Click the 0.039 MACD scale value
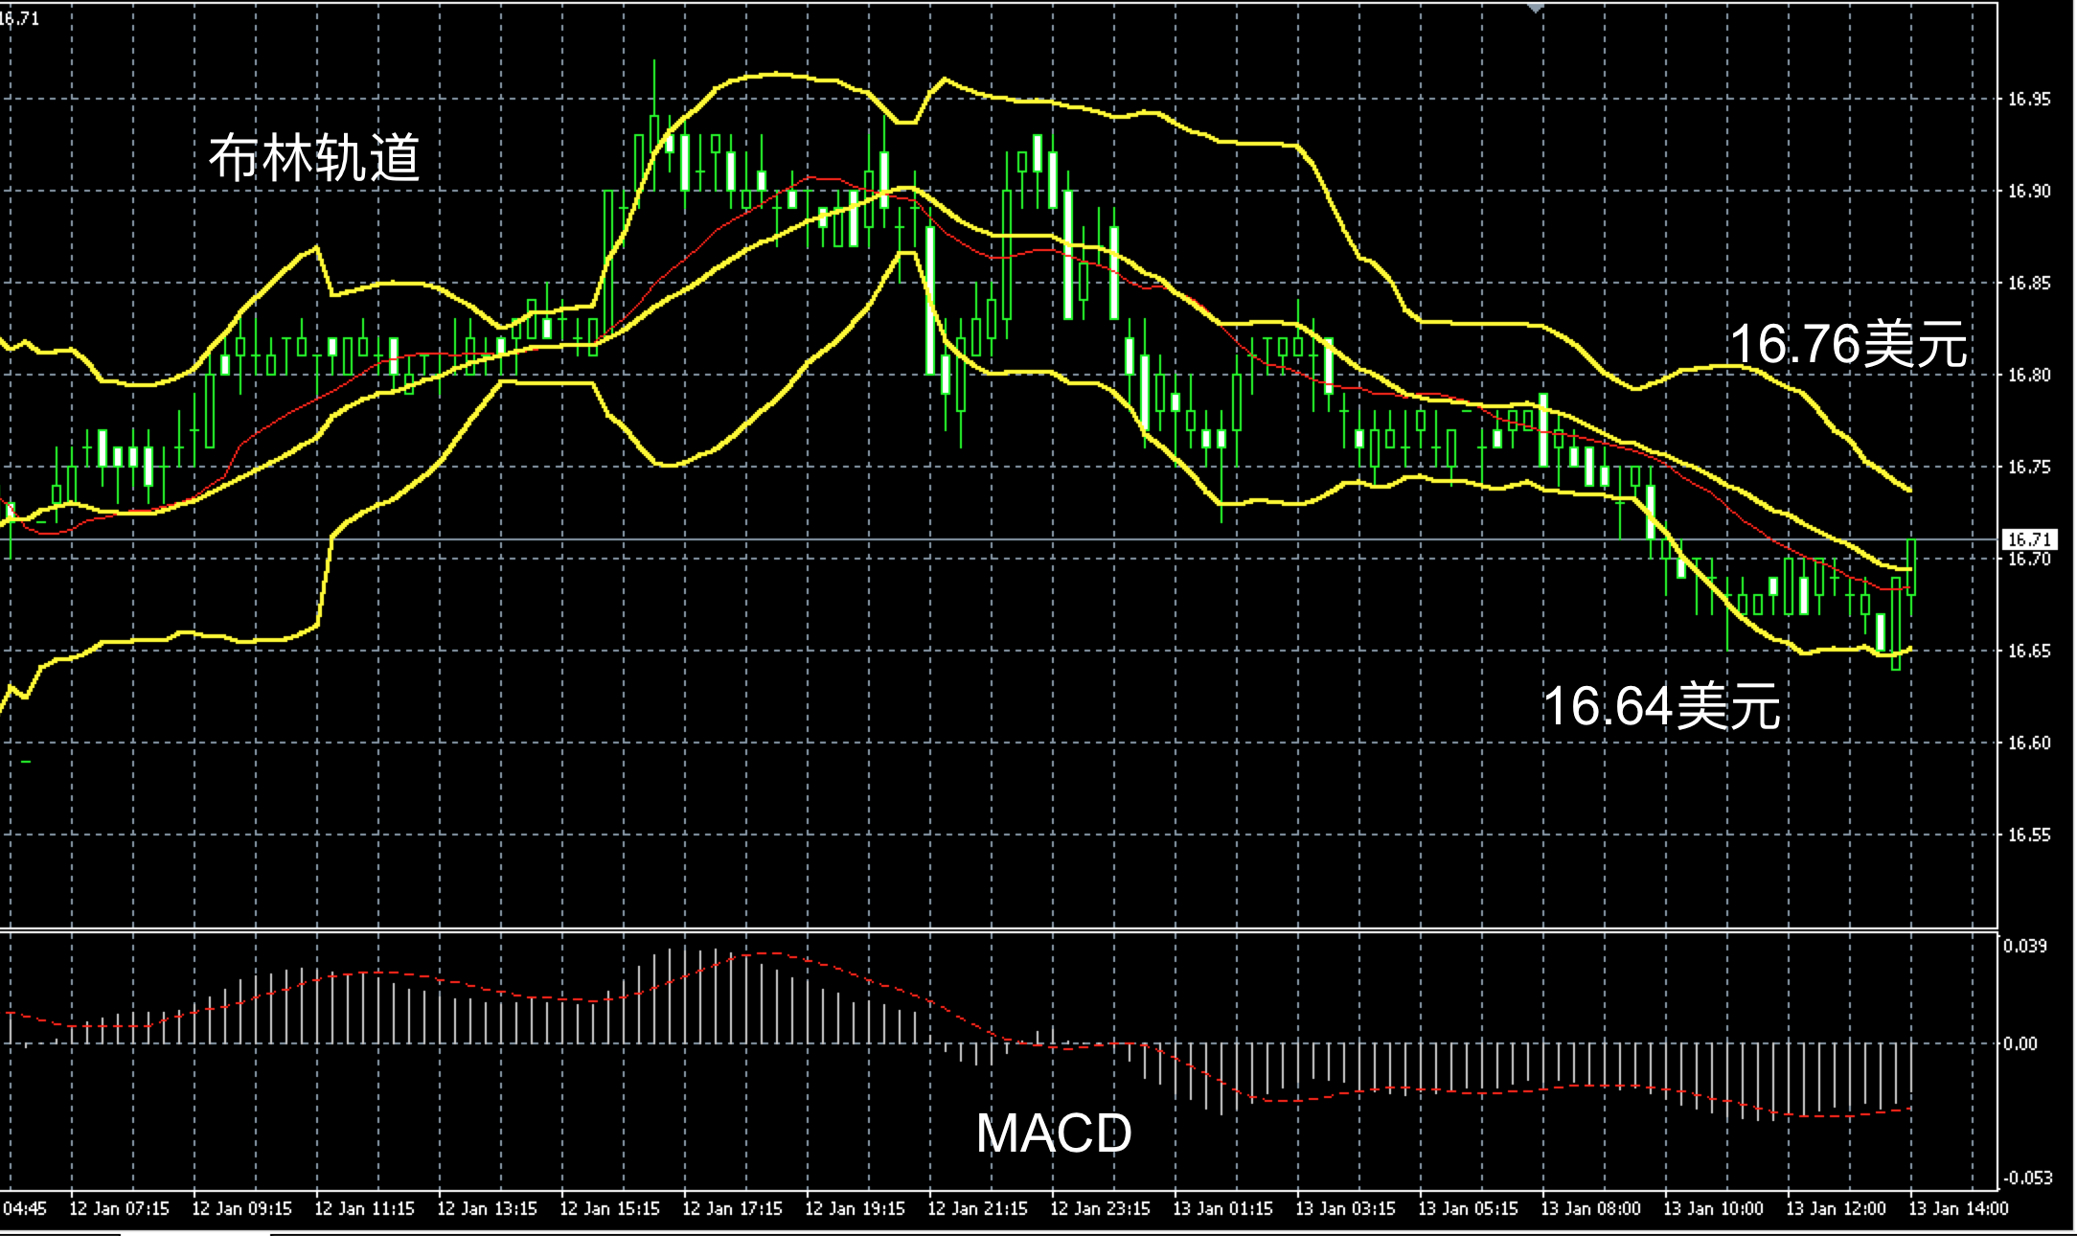 (x=2023, y=947)
